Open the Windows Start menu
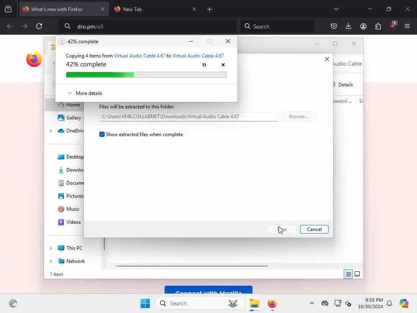Screen dimensions: 417x313 pyautogui.click(x=145, y=303)
